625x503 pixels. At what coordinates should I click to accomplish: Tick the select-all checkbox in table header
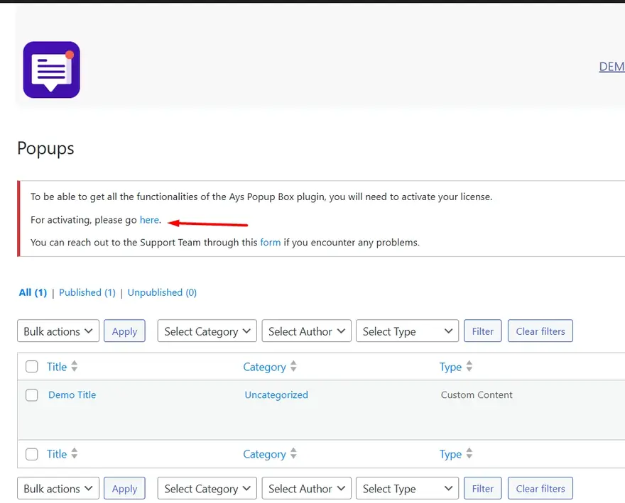click(32, 367)
